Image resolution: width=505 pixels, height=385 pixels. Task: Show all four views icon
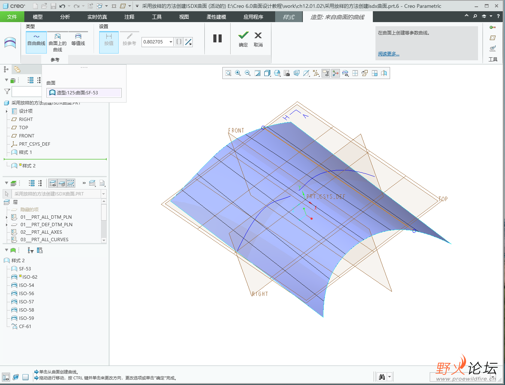[x=355, y=73]
